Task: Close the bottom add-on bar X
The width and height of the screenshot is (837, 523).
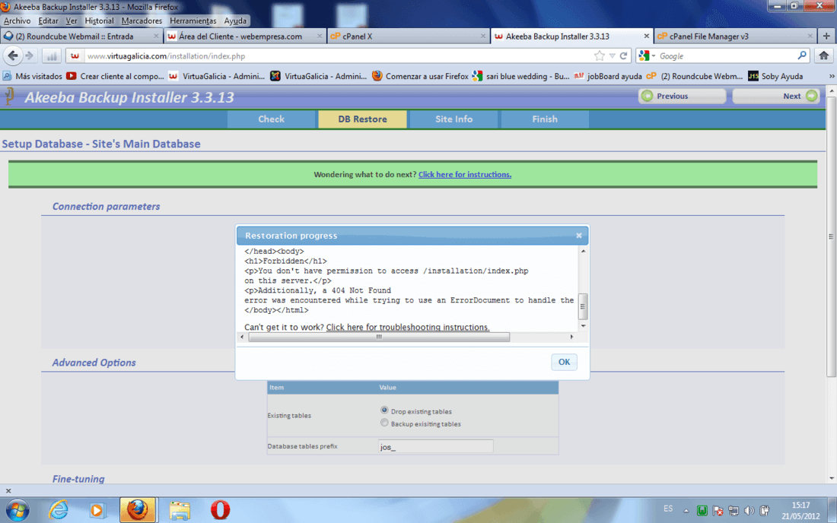Action: pos(8,490)
